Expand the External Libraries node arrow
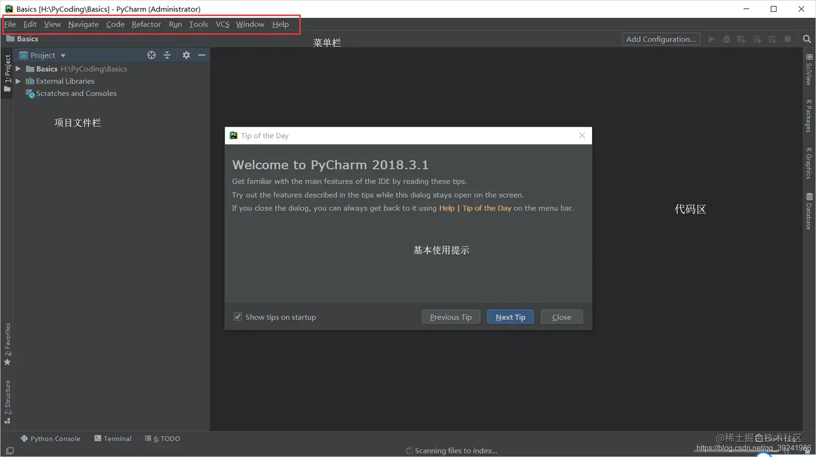The image size is (816, 457). click(18, 81)
